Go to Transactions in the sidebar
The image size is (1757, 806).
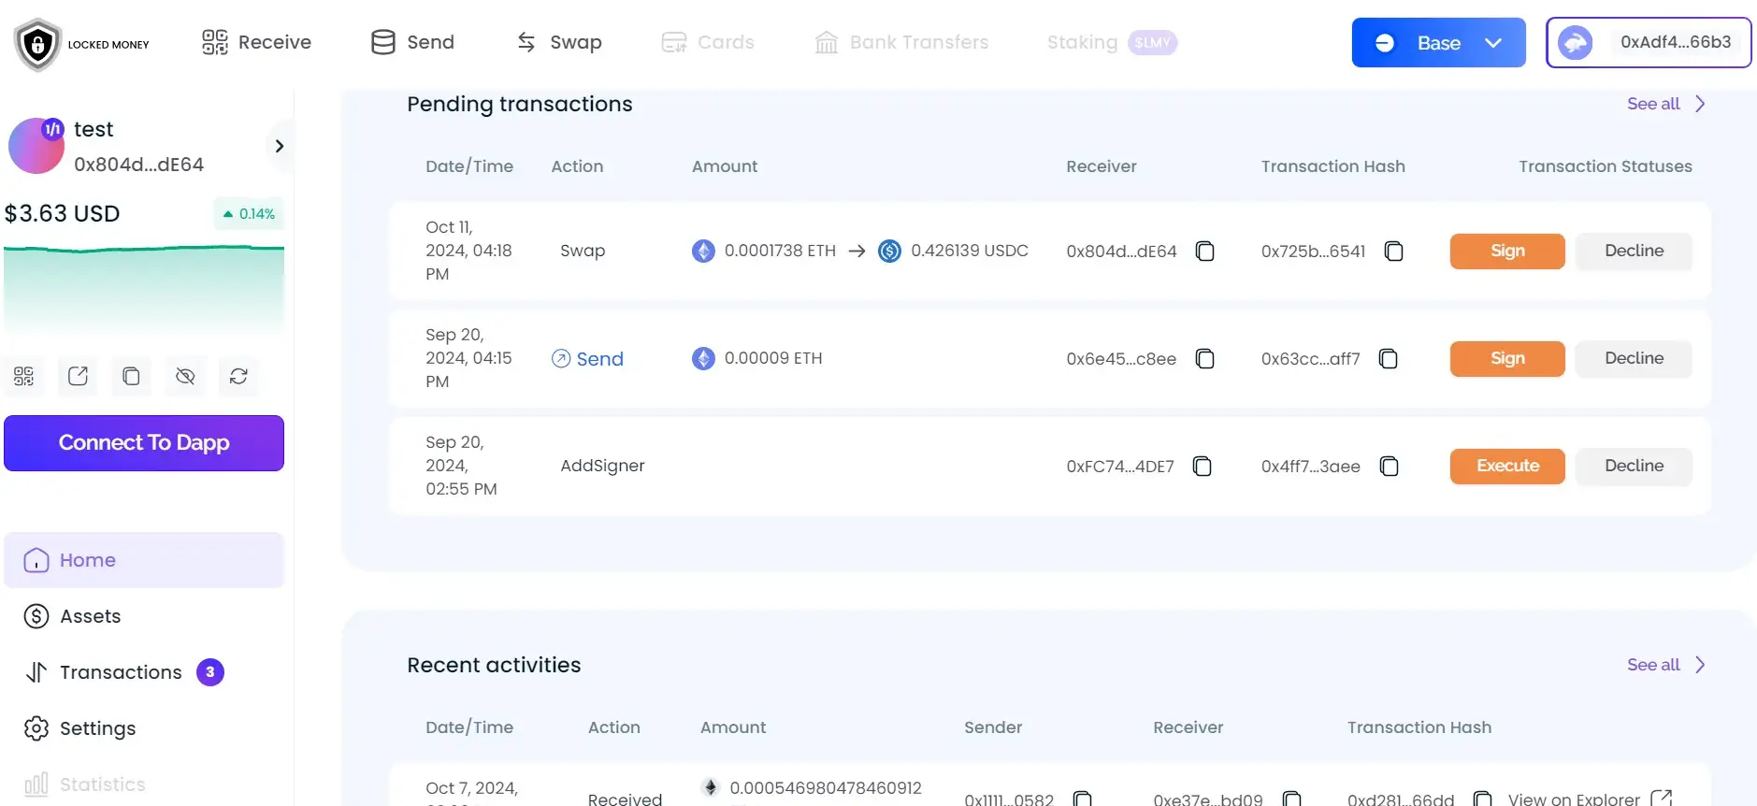121,672
